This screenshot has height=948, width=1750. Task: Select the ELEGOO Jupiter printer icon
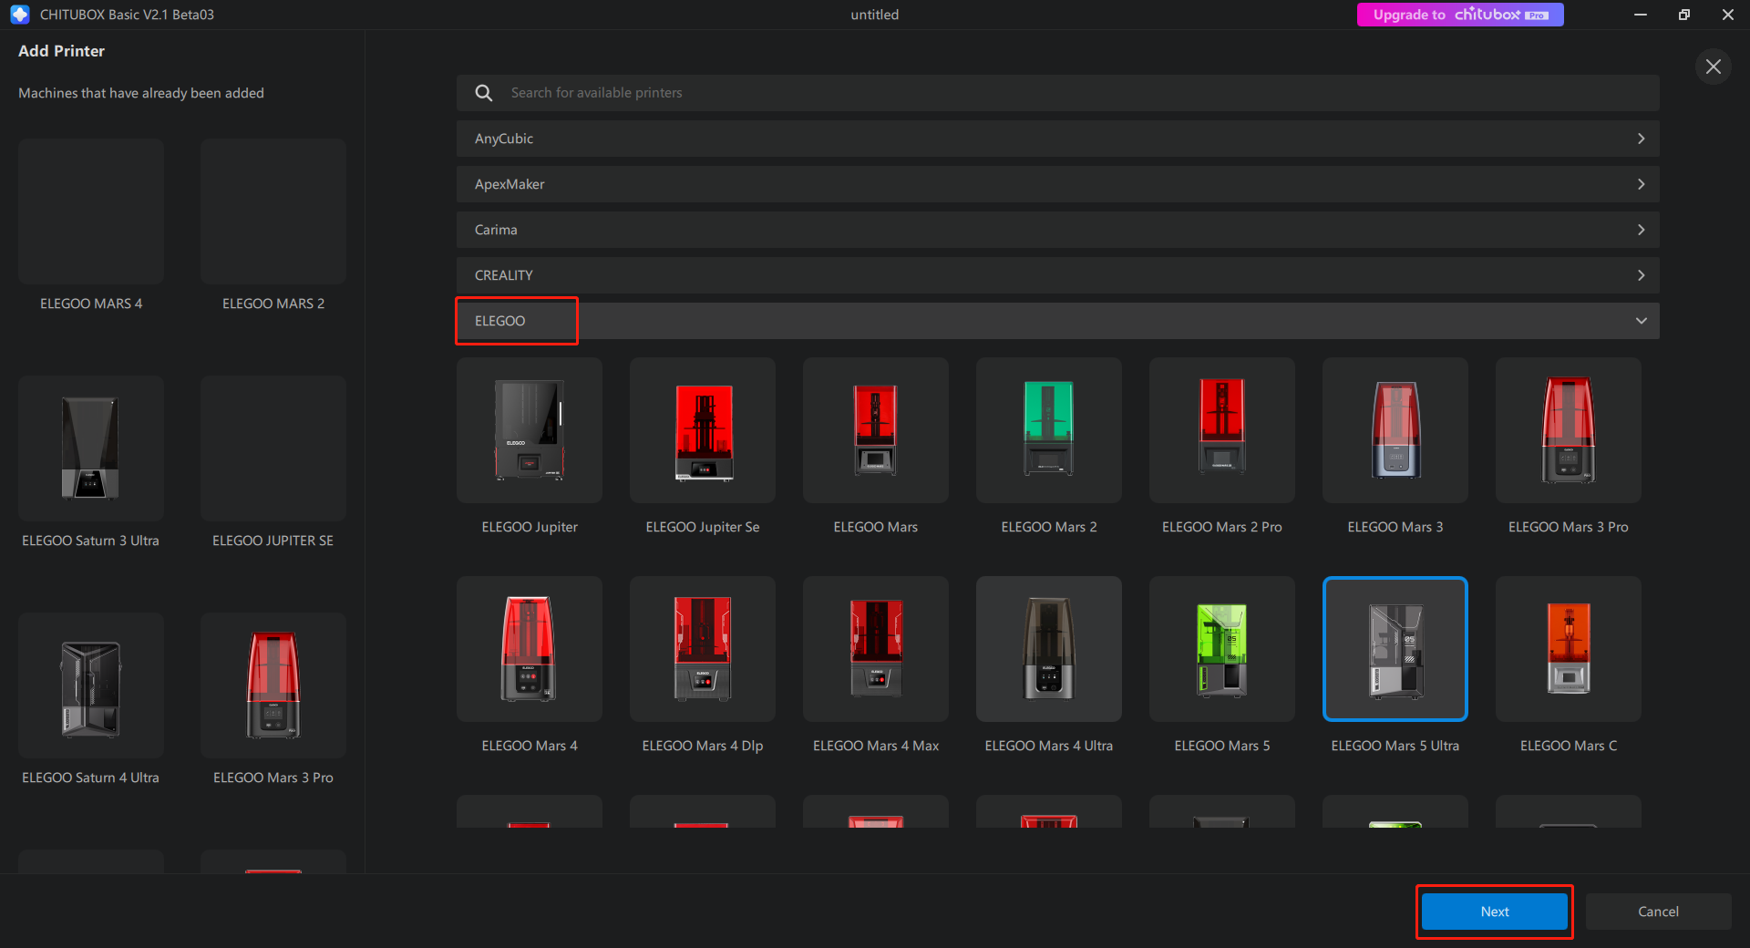[529, 430]
